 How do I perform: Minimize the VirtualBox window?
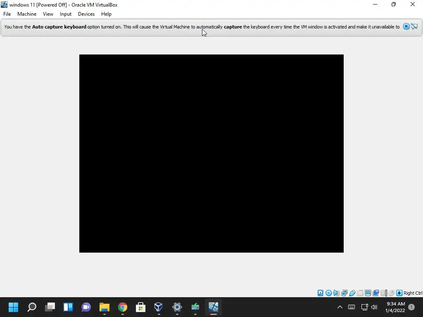click(x=375, y=5)
